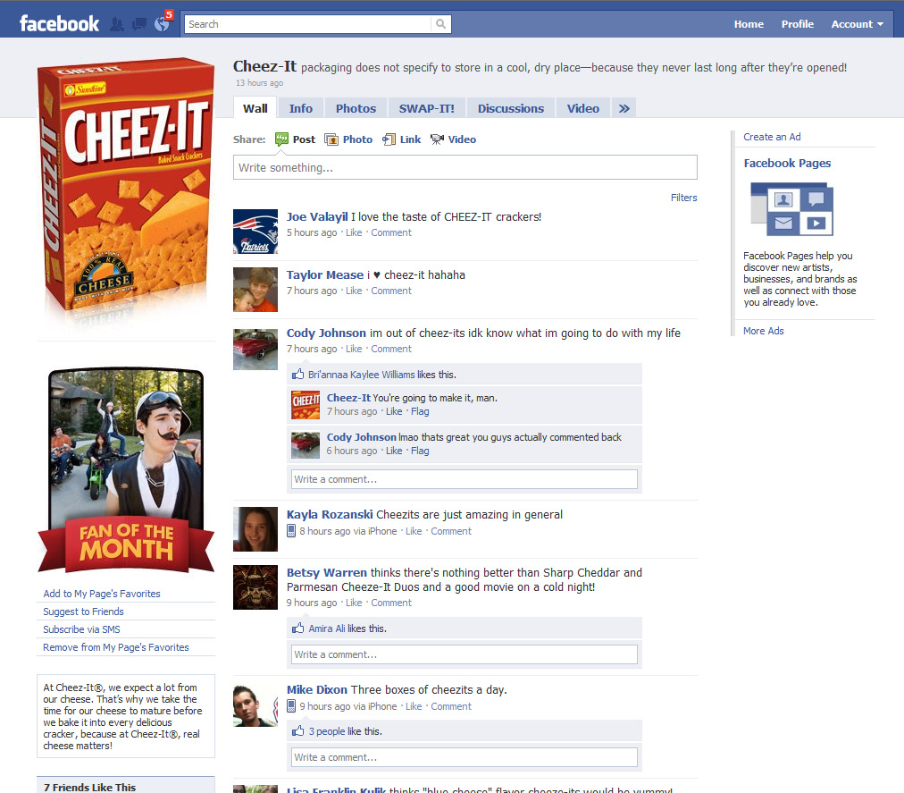Screen dimensions: 904x793
Task: Click Create an Ad link
Action: pyautogui.click(x=772, y=137)
